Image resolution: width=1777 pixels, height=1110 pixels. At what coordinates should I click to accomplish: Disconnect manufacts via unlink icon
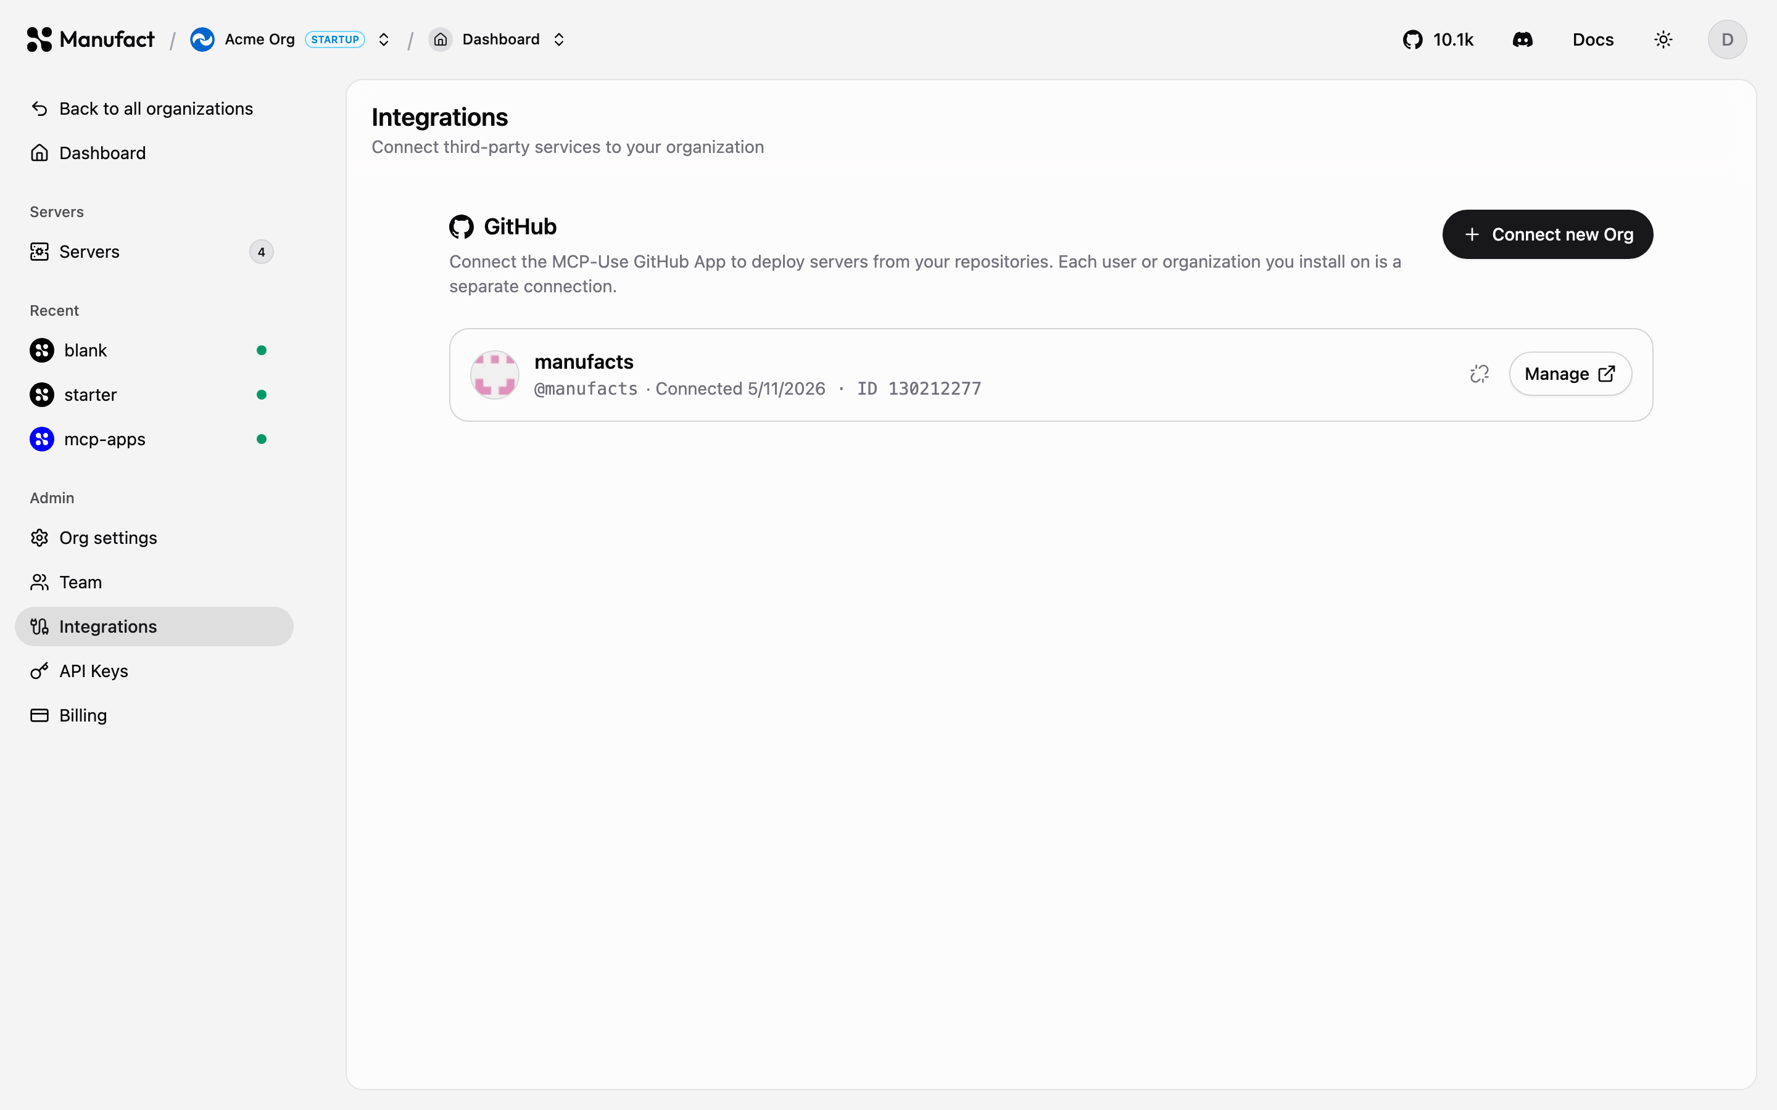tap(1480, 374)
